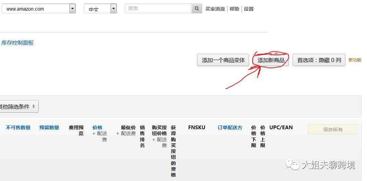367x181 pixels.
Task: Click the 最低价 column header
Action: point(128,128)
